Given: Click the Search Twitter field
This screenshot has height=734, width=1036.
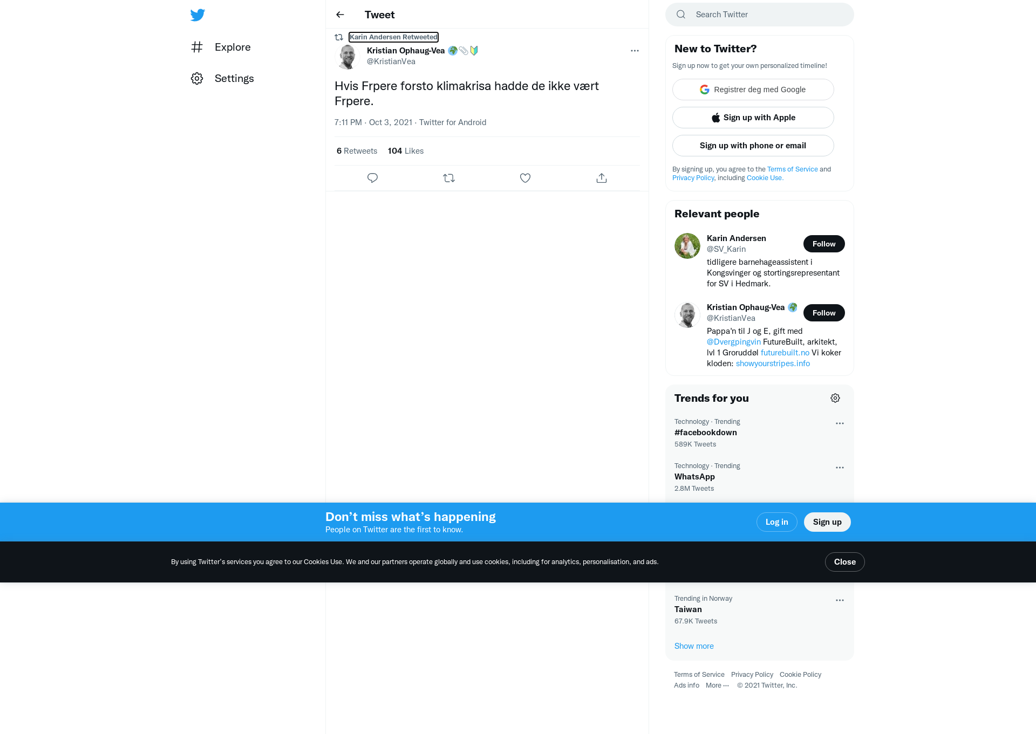Looking at the screenshot, I should click(760, 15).
